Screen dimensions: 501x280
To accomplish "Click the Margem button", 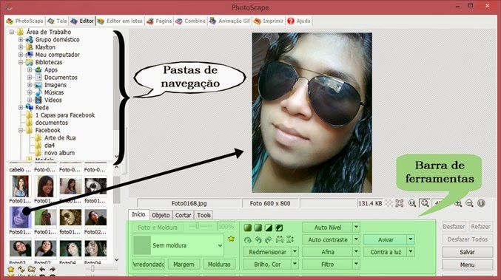I will [x=184, y=264].
